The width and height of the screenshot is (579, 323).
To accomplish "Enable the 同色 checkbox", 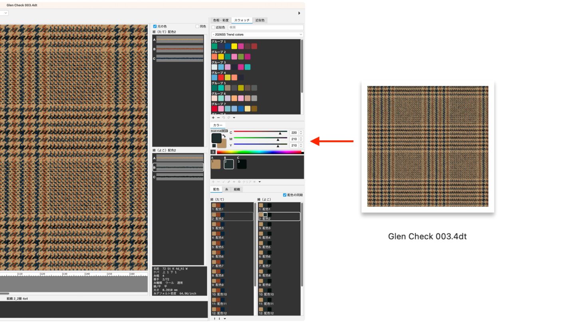I will coord(197,26).
